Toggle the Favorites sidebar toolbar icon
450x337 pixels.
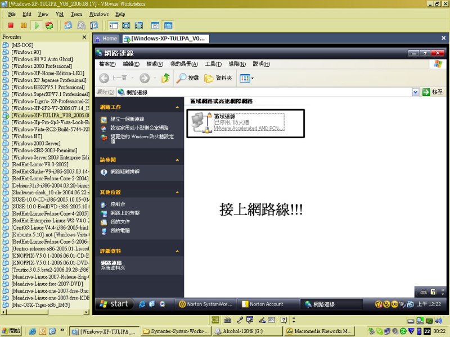point(114,25)
